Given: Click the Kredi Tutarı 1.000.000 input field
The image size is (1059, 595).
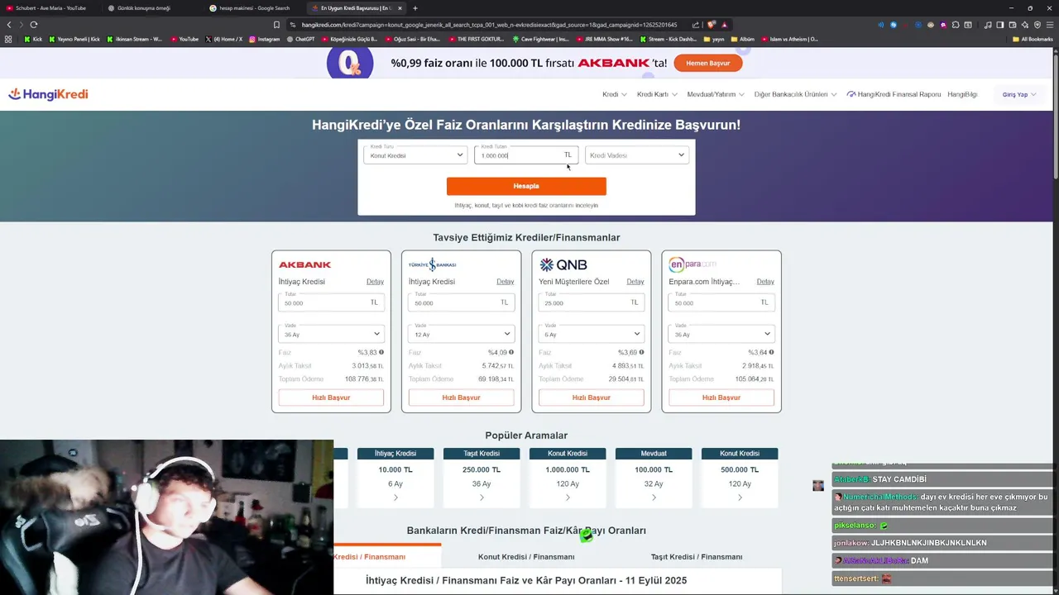Looking at the screenshot, I should coord(526,155).
